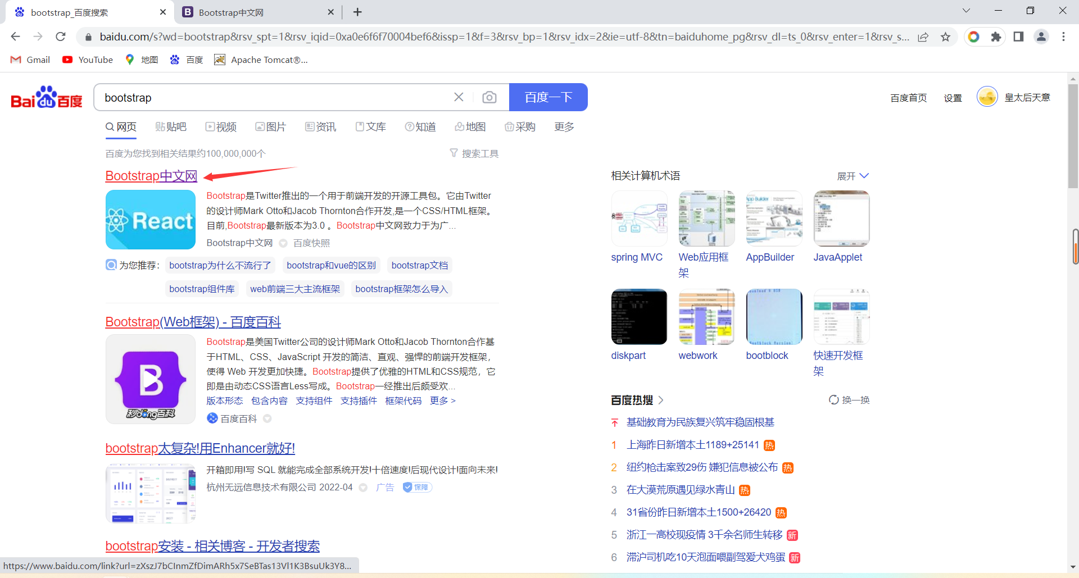Click the 换一换 refresh icon
The width and height of the screenshot is (1079, 578).
click(834, 400)
